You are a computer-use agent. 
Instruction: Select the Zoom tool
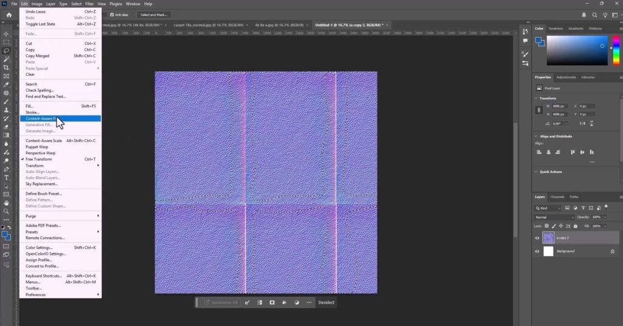(x=6, y=211)
